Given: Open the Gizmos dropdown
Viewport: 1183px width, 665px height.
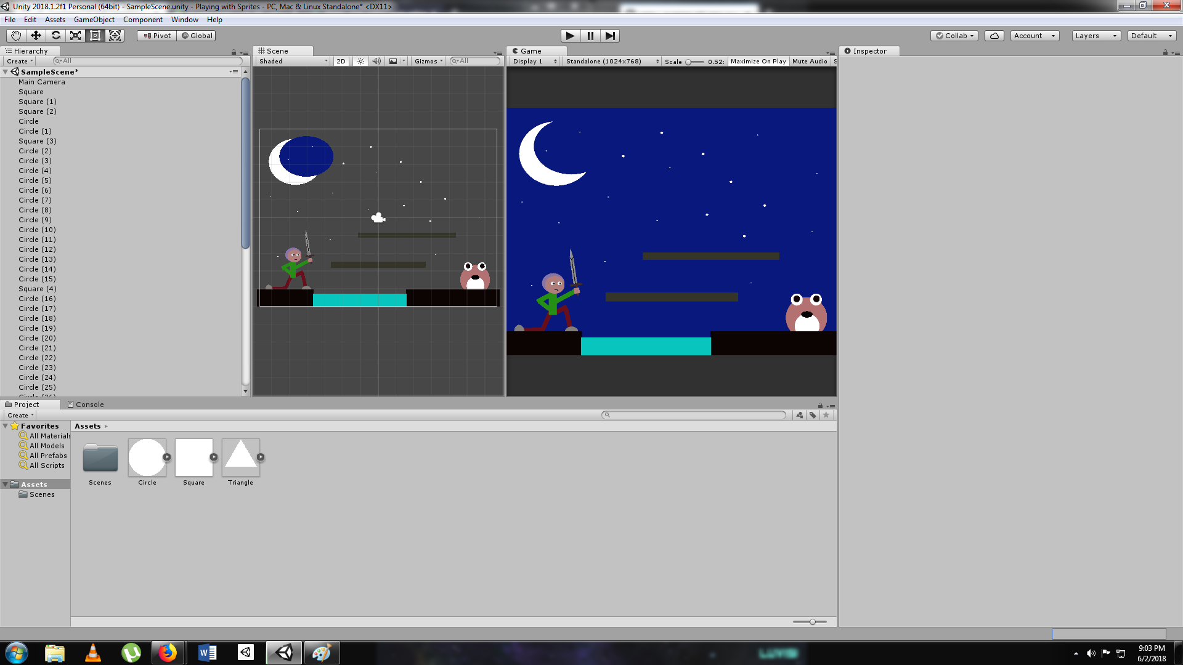Looking at the screenshot, I should pos(427,61).
